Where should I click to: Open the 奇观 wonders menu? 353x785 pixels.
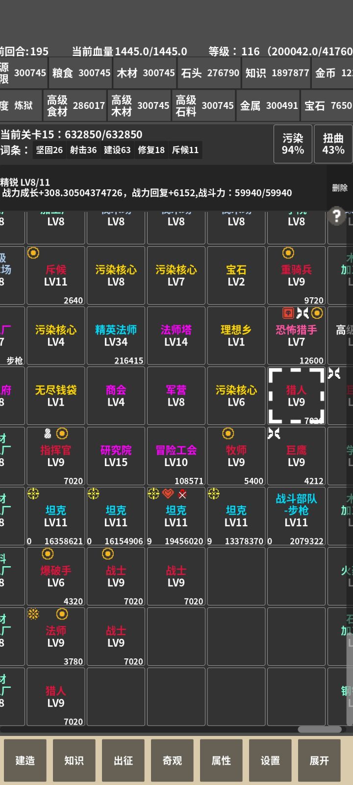click(x=172, y=760)
